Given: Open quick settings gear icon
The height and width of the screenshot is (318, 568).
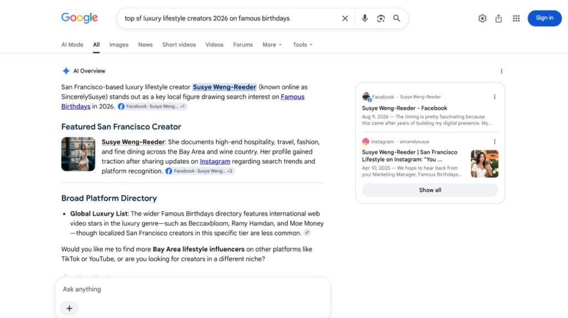Looking at the screenshot, I should (482, 18).
